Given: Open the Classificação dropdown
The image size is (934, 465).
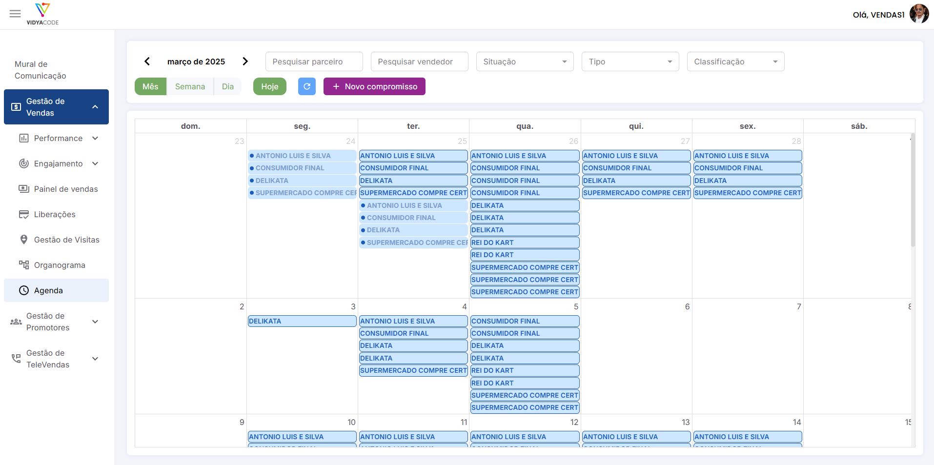Looking at the screenshot, I should pos(736,61).
